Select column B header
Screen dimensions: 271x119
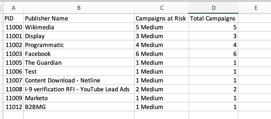[79, 8]
